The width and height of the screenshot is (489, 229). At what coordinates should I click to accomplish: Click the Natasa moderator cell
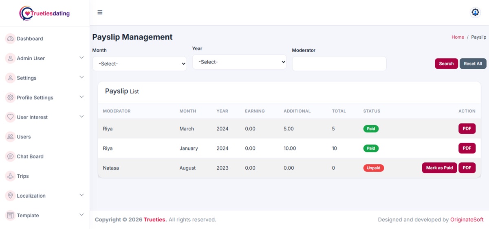[x=111, y=168]
